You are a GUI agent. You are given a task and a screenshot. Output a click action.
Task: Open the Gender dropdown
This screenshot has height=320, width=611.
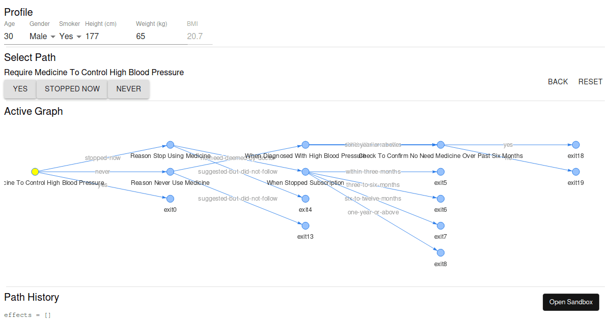[x=41, y=36]
